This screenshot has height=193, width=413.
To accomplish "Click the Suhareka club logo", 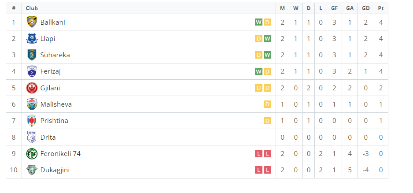I will click(x=32, y=55).
